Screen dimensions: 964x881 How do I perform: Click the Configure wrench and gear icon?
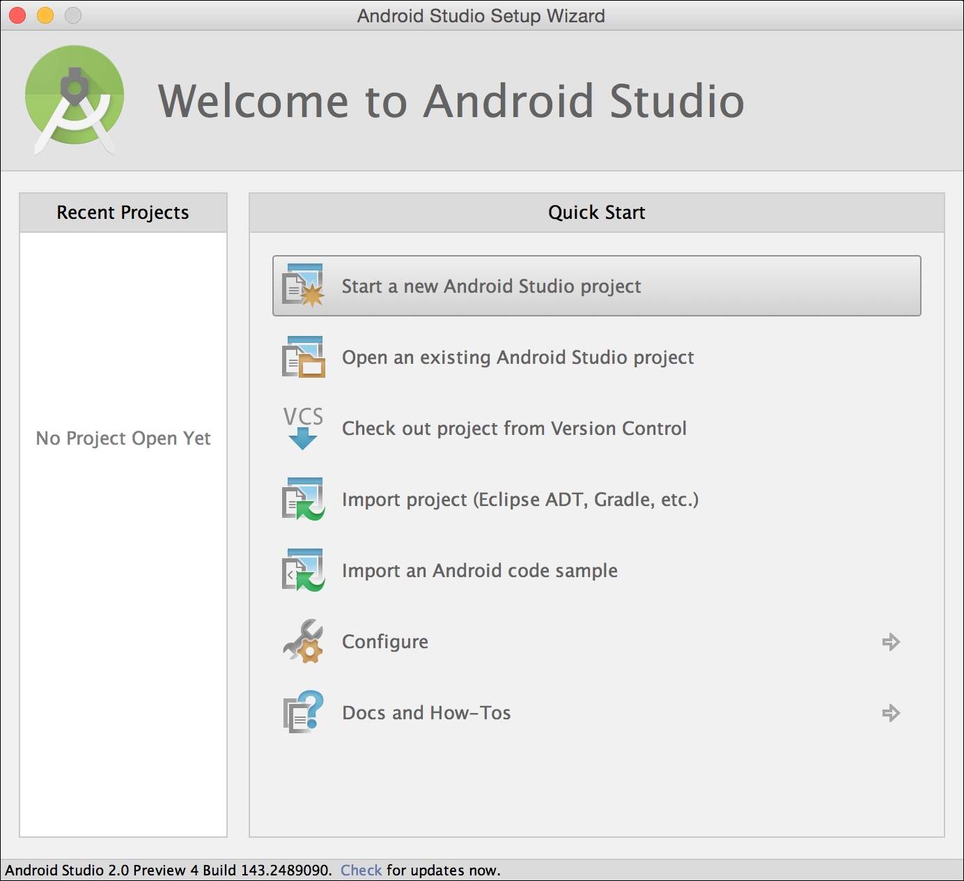coord(303,641)
